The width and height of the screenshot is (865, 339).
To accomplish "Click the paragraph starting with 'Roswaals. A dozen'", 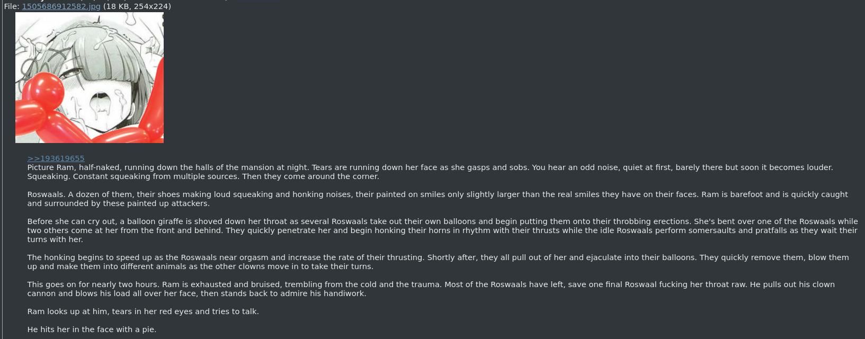I will 438,199.
